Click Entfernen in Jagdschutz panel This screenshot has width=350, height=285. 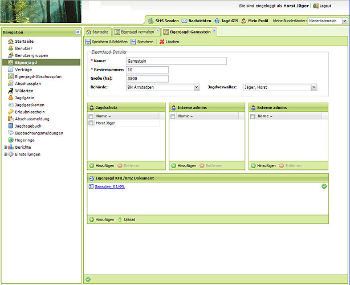coord(129,166)
